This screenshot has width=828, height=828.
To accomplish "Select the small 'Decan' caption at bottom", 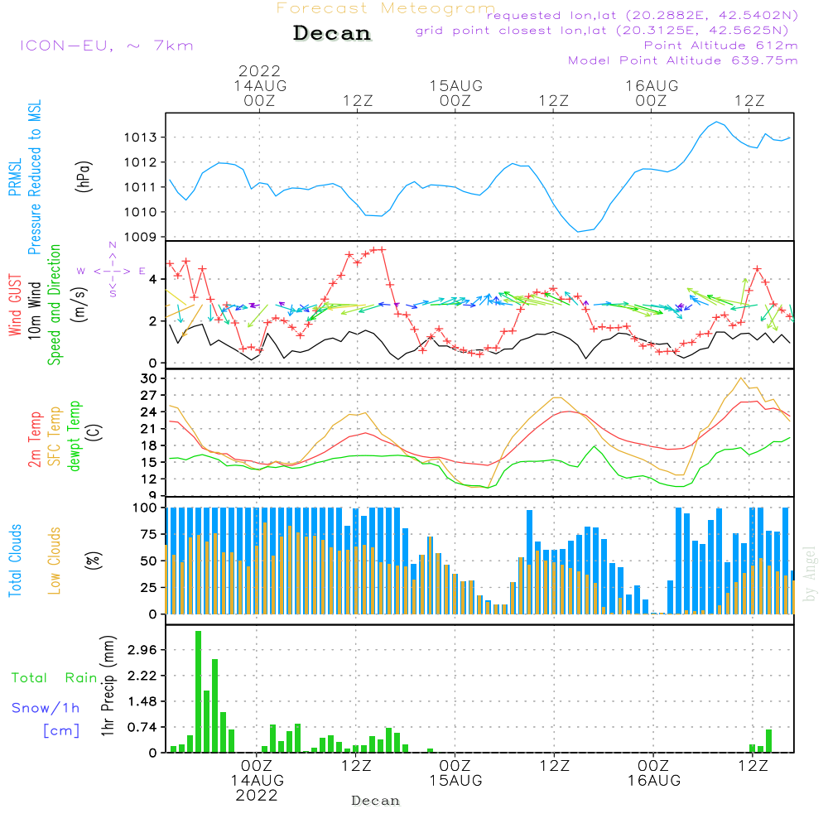I will (x=375, y=801).
